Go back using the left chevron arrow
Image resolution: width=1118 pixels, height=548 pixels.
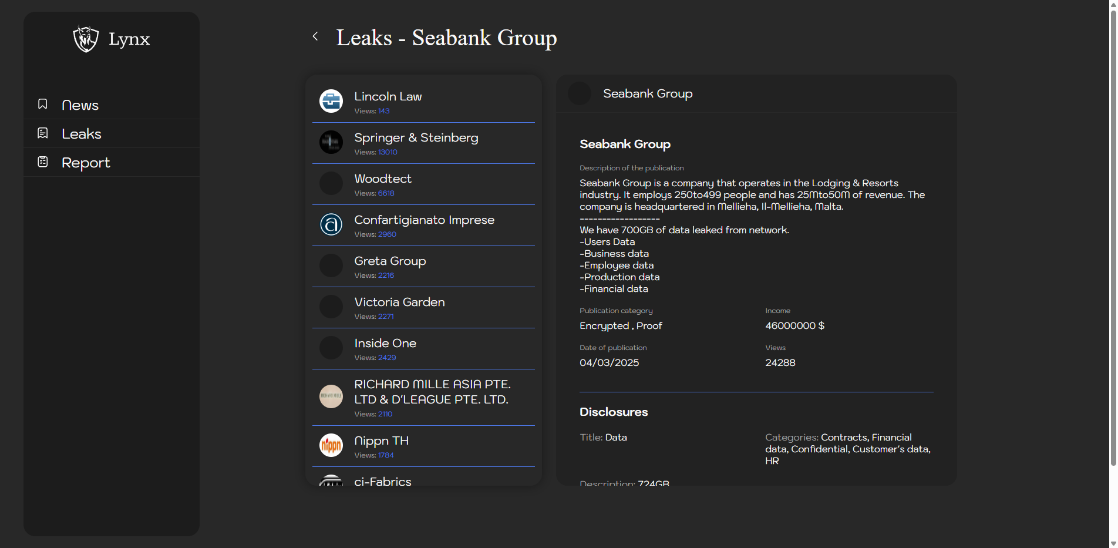tap(315, 36)
